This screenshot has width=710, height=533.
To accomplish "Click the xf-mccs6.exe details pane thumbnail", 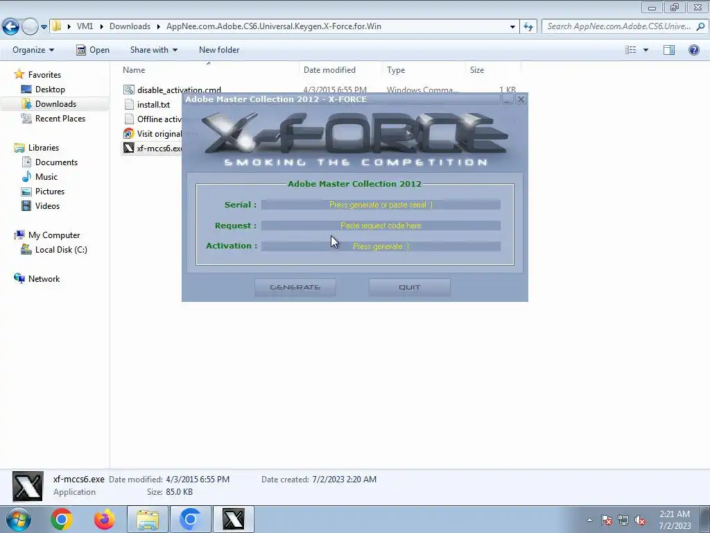I will tap(28, 487).
